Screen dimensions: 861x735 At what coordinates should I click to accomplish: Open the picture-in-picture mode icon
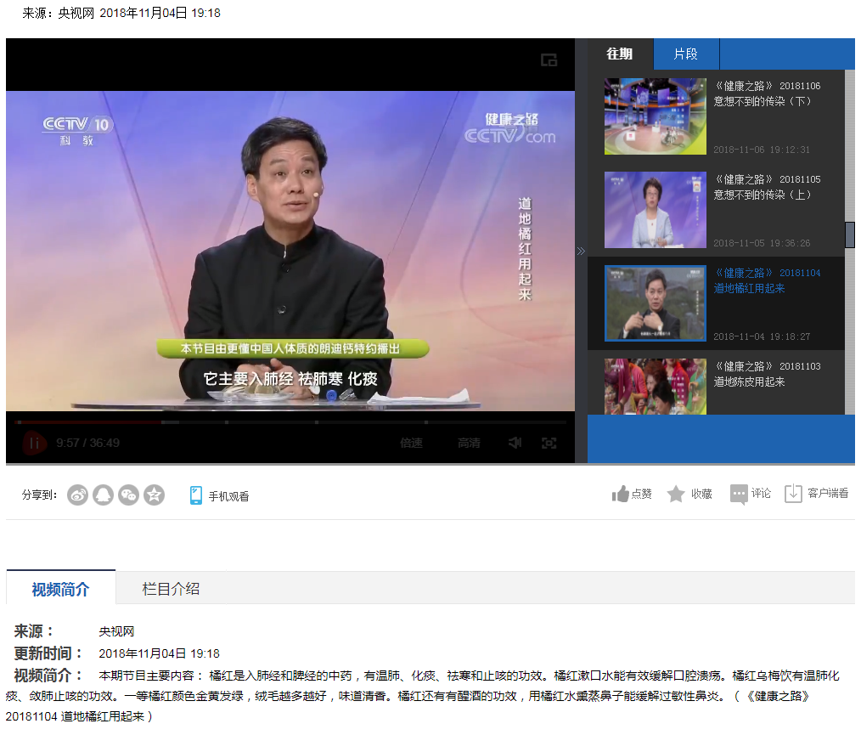(x=549, y=60)
